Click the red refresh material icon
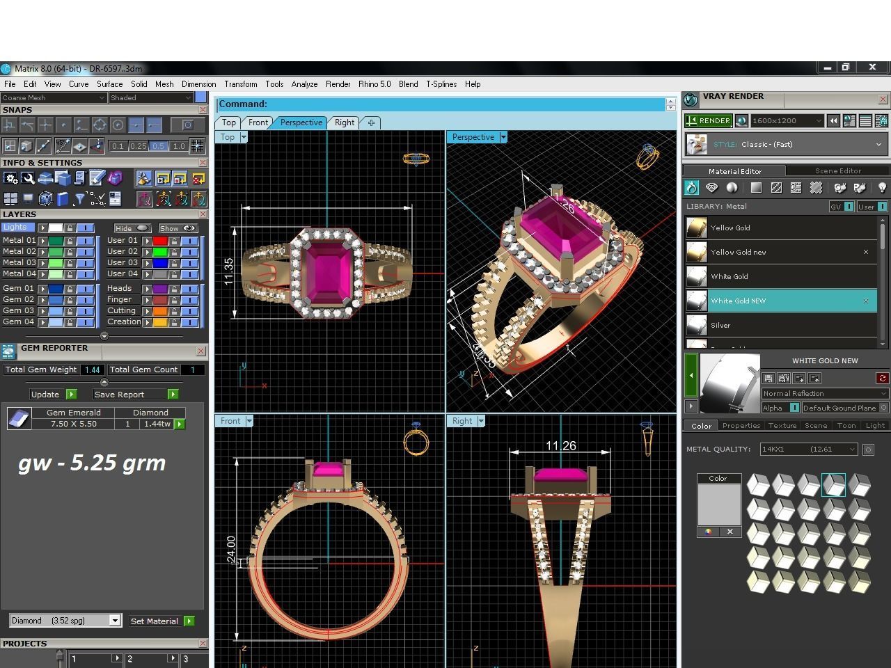 click(x=882, y=378)
